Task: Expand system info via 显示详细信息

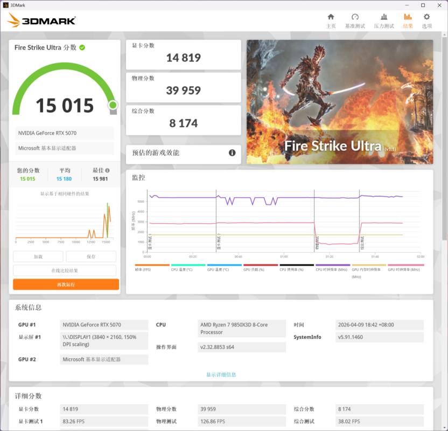Action: 221,374
